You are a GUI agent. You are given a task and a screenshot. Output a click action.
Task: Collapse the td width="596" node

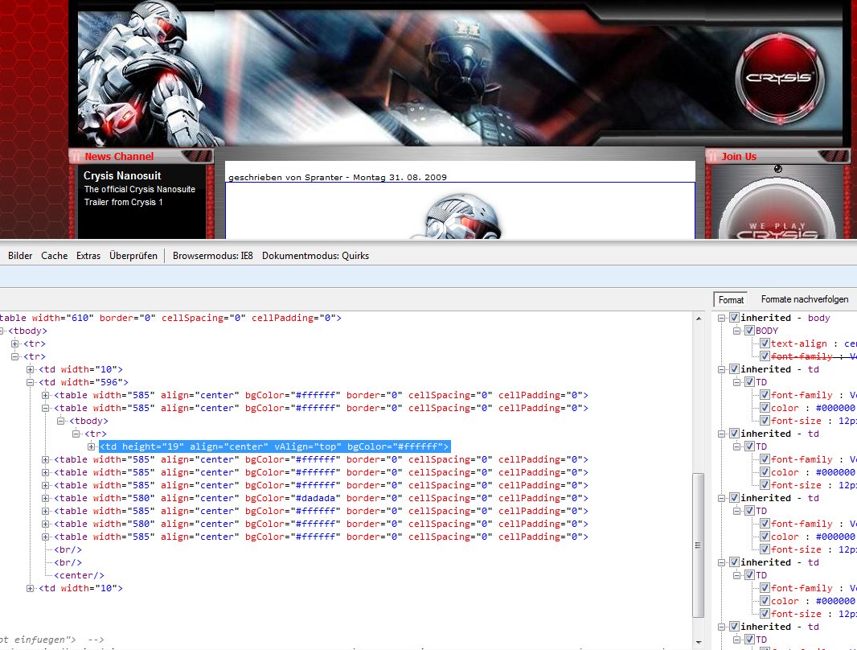pos(30,382)
